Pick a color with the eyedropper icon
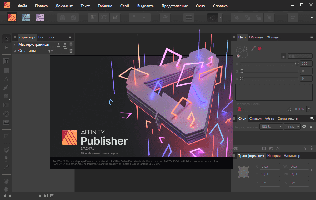 click(x=253, y=48)
